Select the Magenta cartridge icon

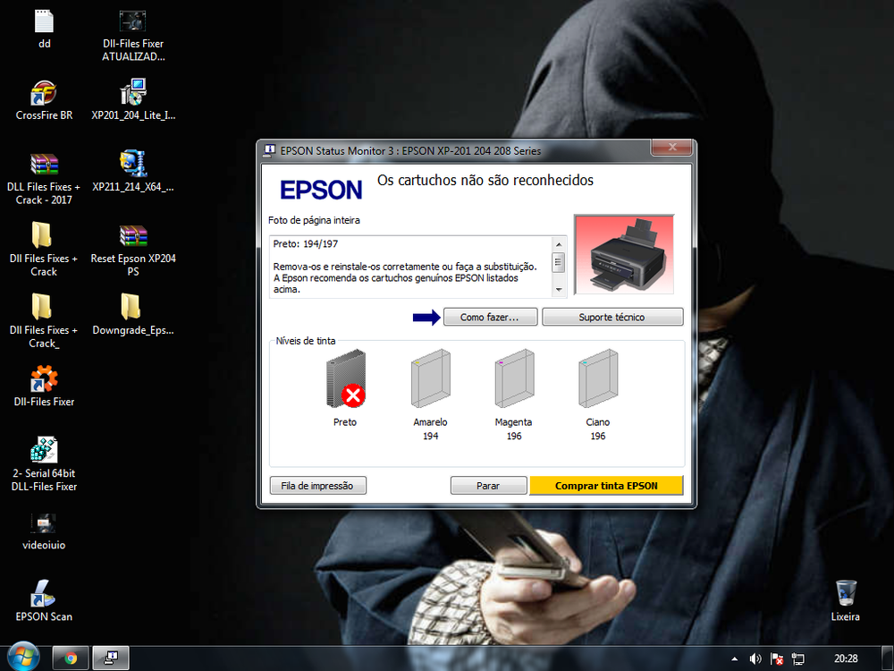[x=514, y=378]
